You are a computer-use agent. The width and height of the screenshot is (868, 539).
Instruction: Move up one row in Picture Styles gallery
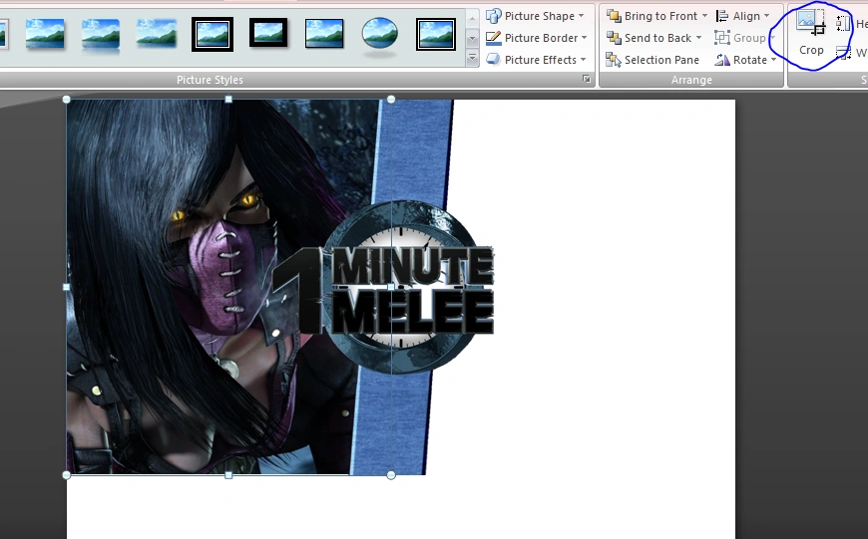472,19
